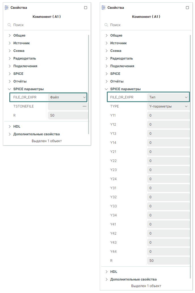Expand the Отчёты section in the left panel
Screen dimensions: 195x293
(10, 81)
